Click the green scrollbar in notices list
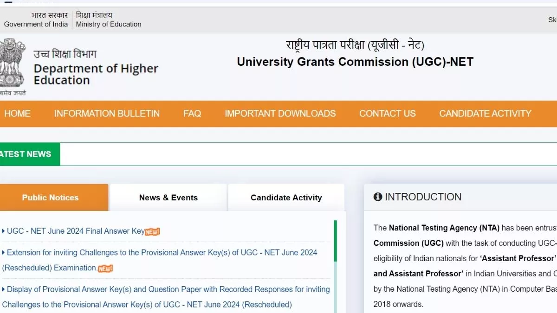 tap(336, 241)
